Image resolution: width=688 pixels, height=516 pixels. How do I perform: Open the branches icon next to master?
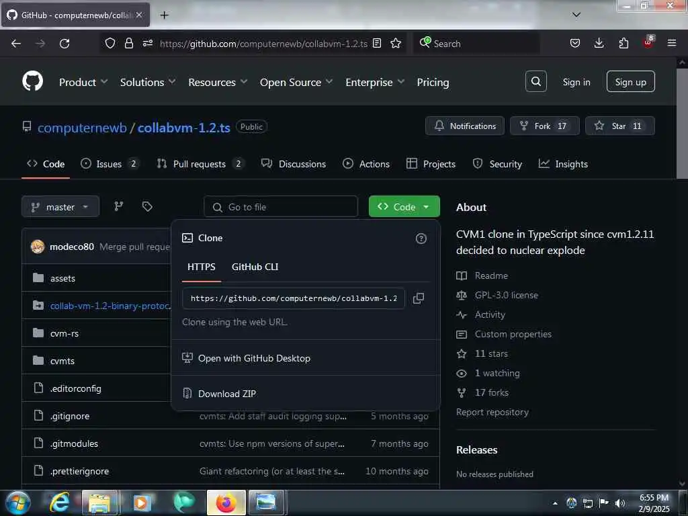point(119,206)
